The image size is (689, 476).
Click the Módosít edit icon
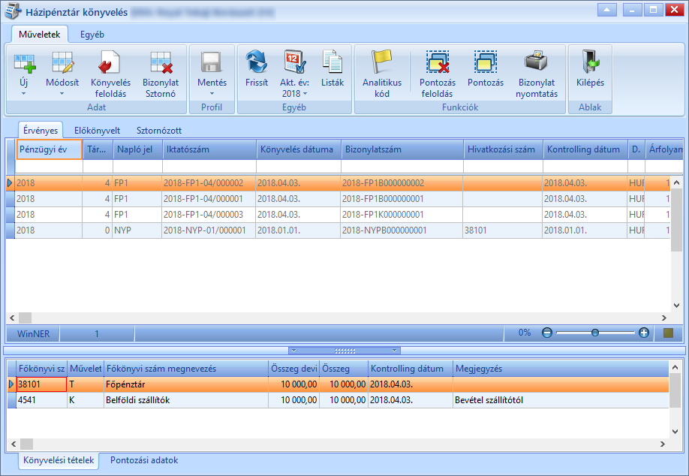[x=62, y=62]
